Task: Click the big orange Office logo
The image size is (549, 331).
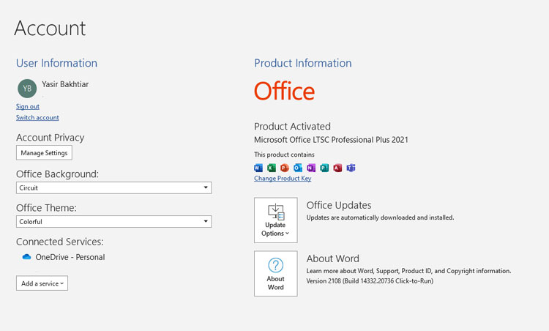Action: click(284, 91)
